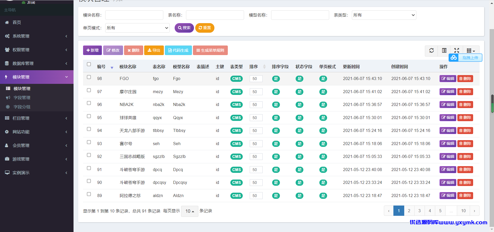Click the 字段分组 sidebar item icon
494x232 pixels.
(x=8, y=107)
